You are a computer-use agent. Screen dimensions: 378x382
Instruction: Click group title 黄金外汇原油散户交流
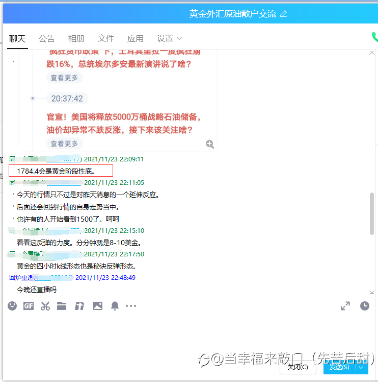pos(233,14)
